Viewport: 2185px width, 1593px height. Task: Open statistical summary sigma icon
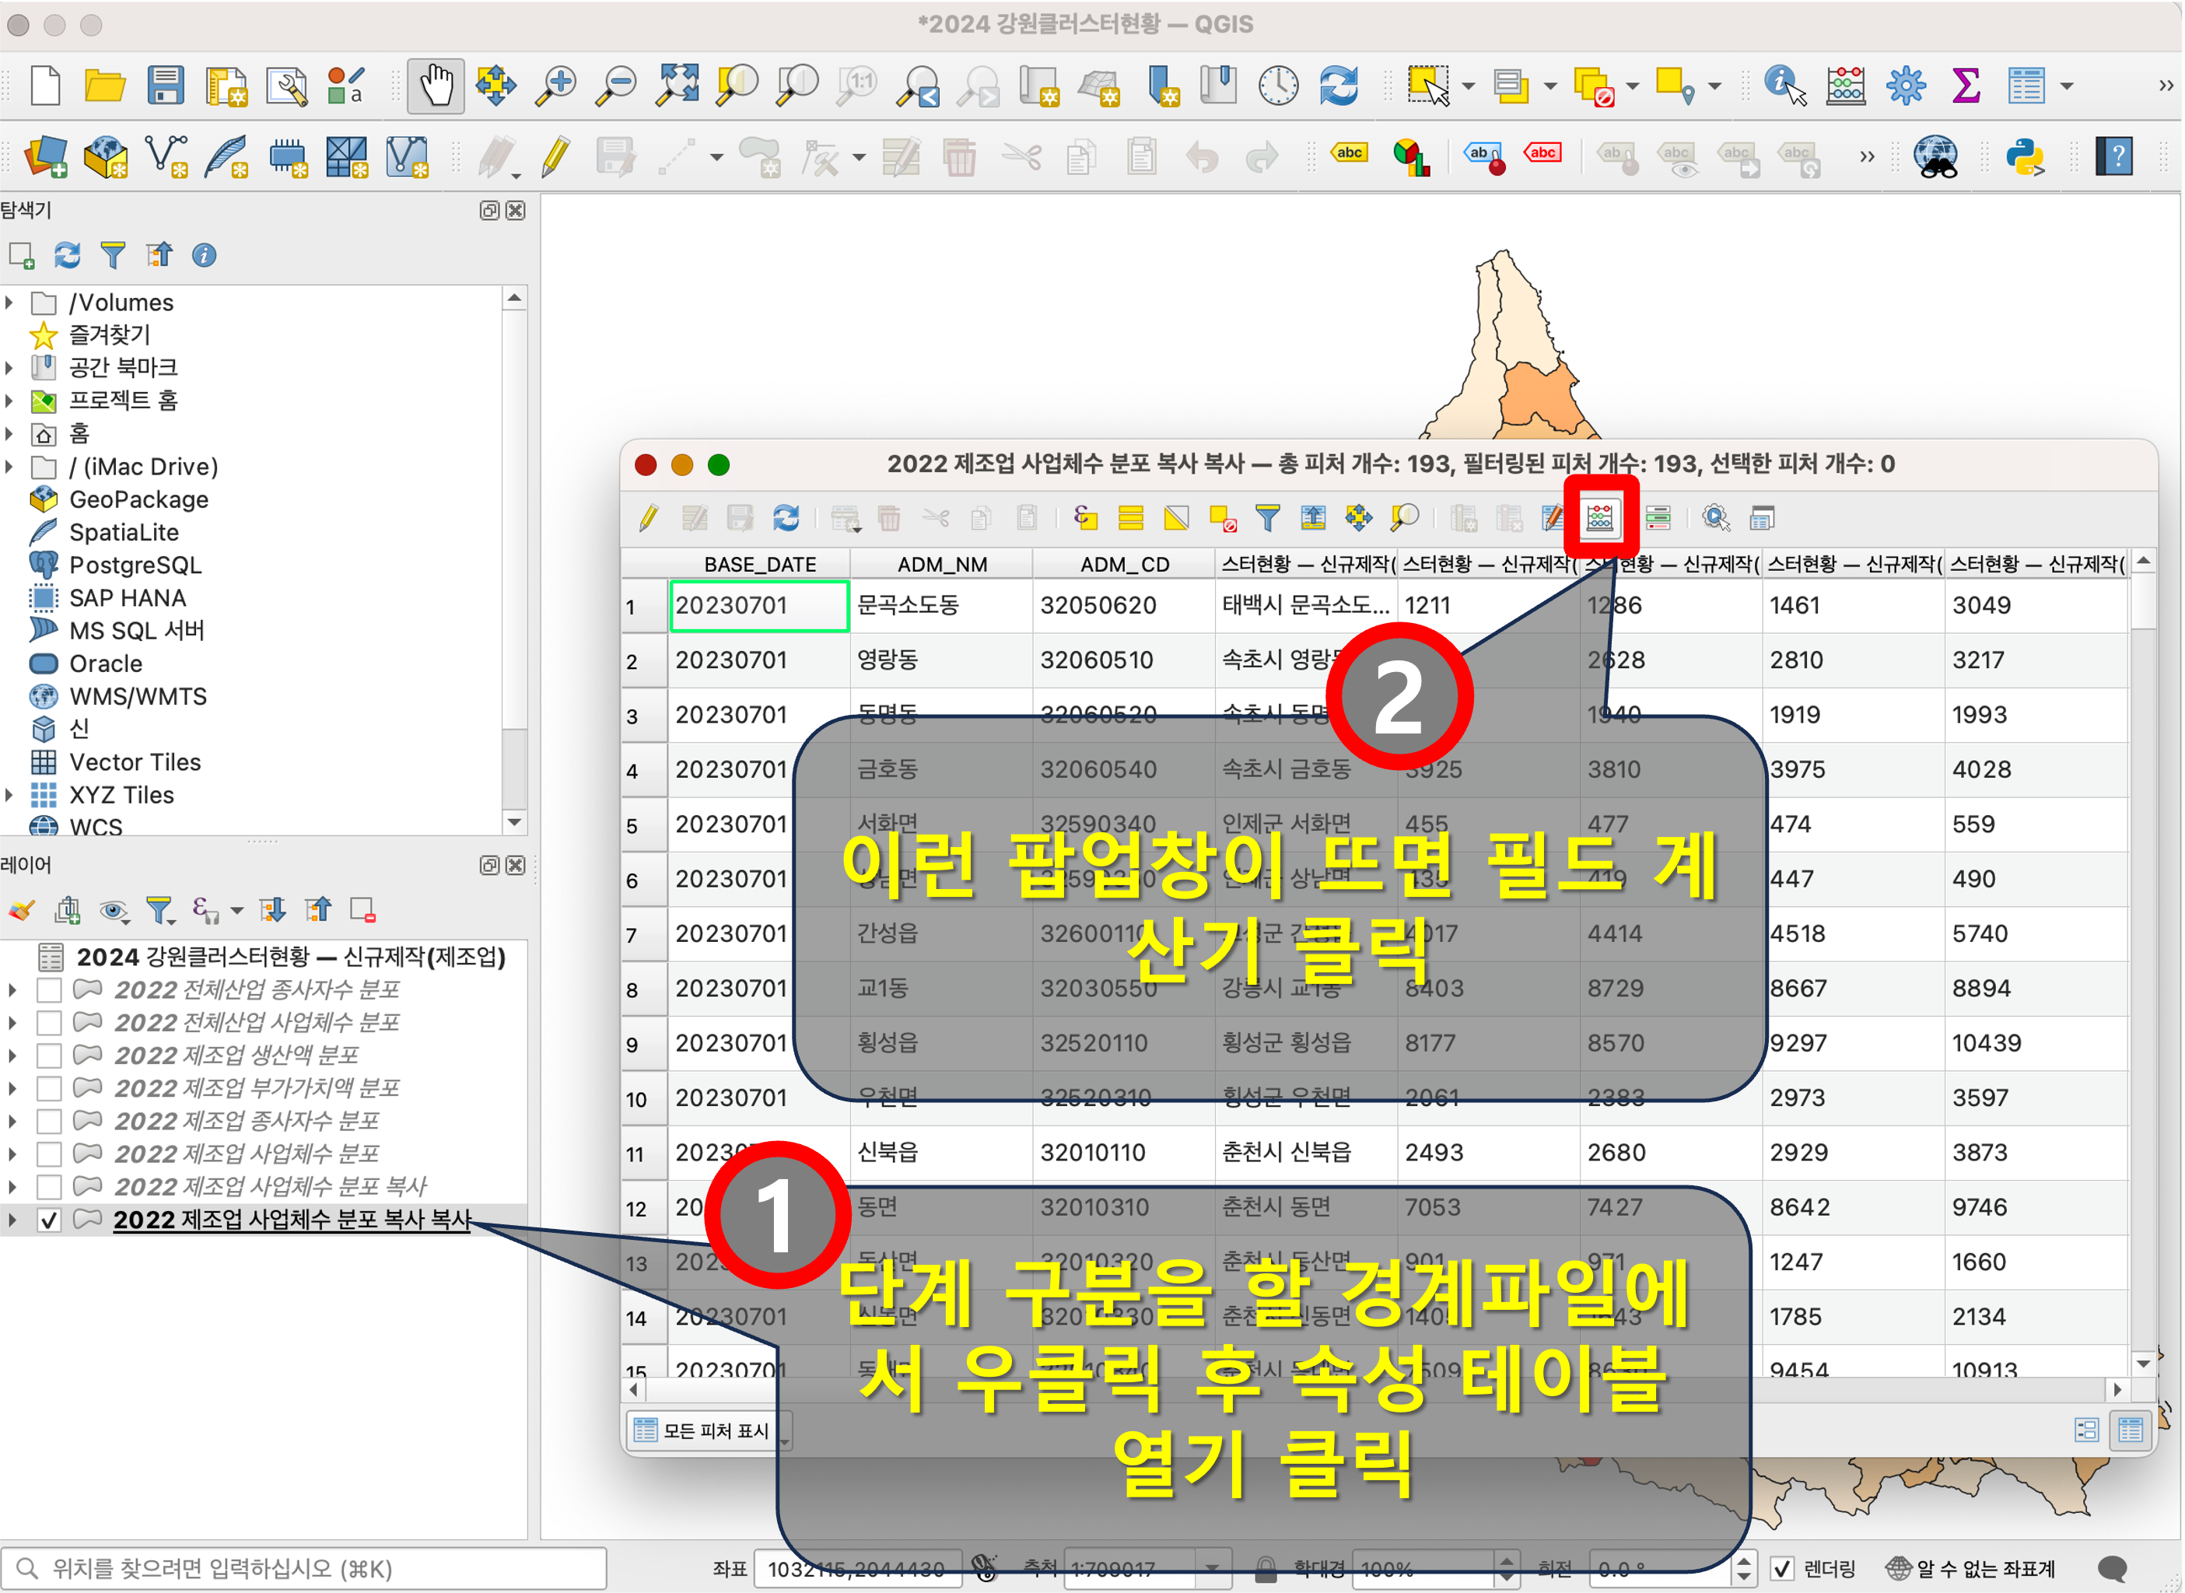(1965, 86)
